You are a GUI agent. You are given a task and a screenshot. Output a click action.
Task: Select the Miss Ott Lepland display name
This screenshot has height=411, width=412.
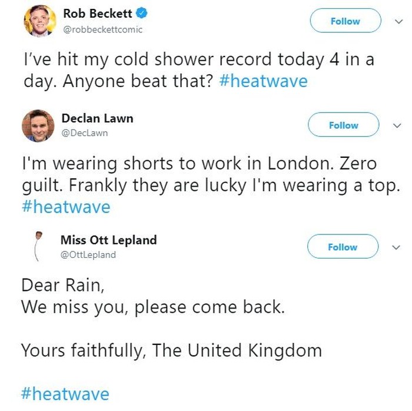(x=108, y=240)
